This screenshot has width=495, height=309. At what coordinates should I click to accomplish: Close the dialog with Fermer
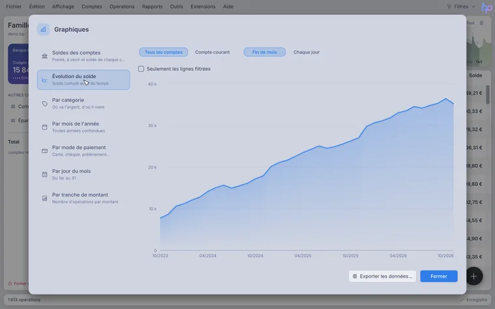coord(438,276)
